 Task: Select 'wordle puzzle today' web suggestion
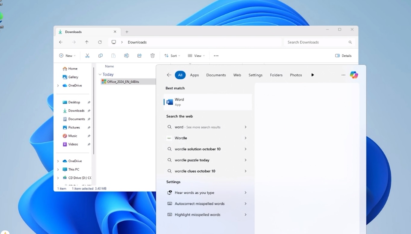pos(192,160)
